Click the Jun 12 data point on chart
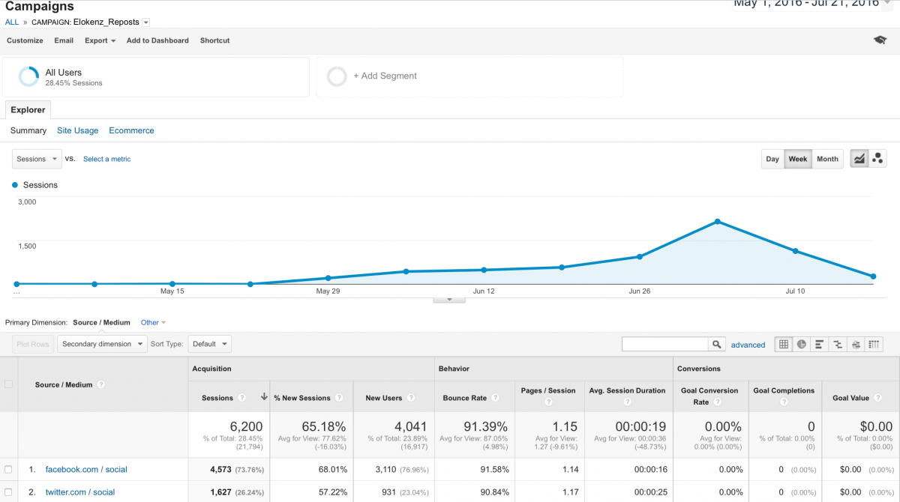 pyautogui.click(x=484, y=270)
